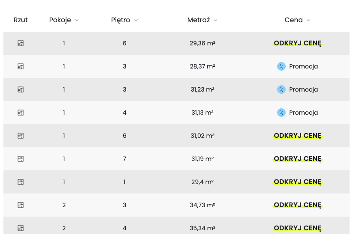Viewport: 356px width, 244px height.
Task: Click the percent promo icon in 31,23 m² row
Action: click(x=281, y=89)
